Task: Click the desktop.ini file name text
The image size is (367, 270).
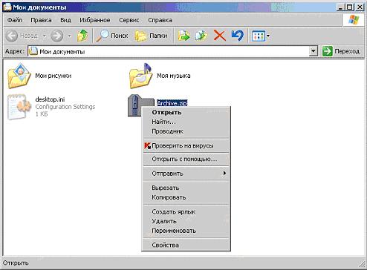Action: coord(50,99)
